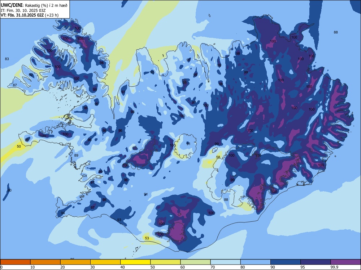Pick the dark orange 0–10 legend swatch
Image resolution: width=361 pixels, height=270 pixels.
click(15, 262)
